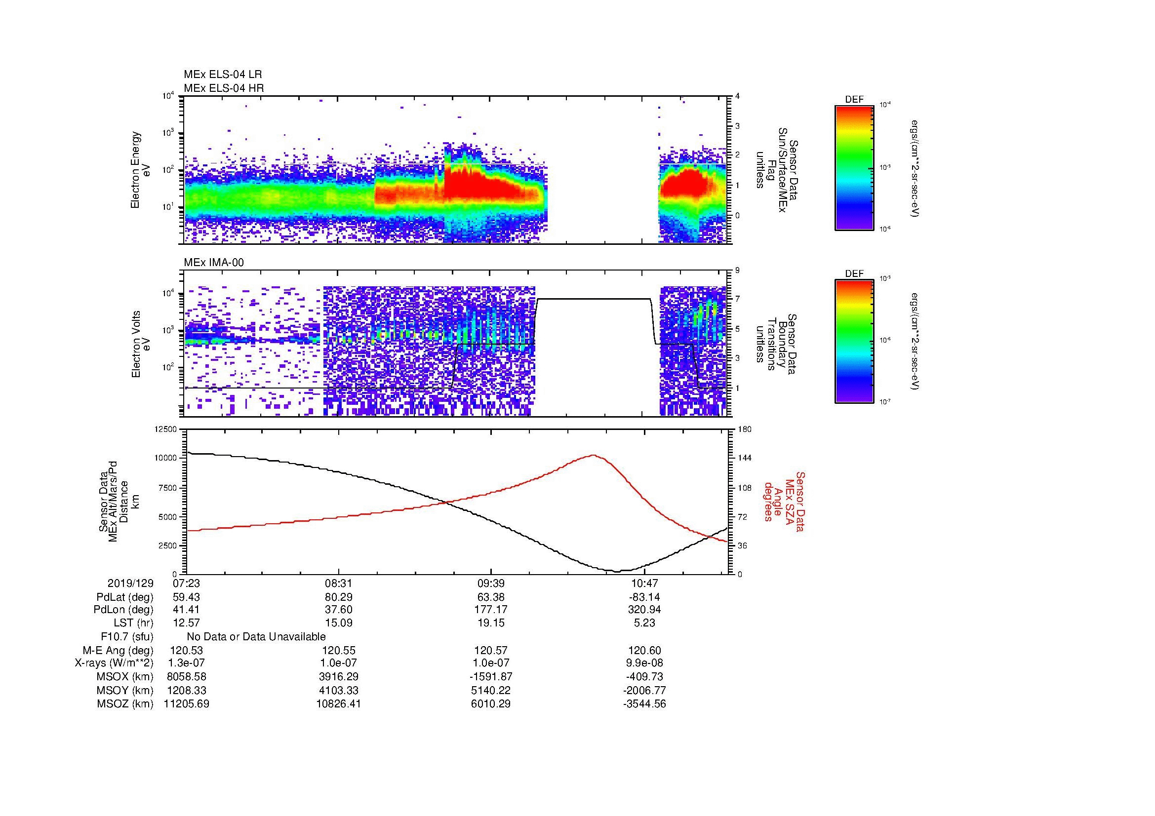Click the red 'MEx SZA Angle degrees' label
The height and width of the screenshot is (816, 1155).
785,501
